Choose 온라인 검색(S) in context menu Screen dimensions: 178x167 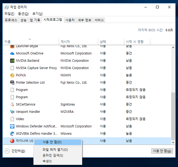click(x=58, y=155)
